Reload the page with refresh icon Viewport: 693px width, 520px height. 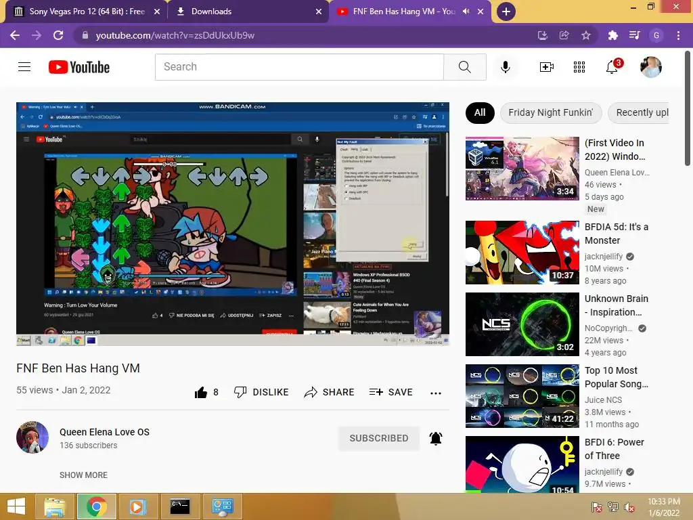tap(58, 35)
